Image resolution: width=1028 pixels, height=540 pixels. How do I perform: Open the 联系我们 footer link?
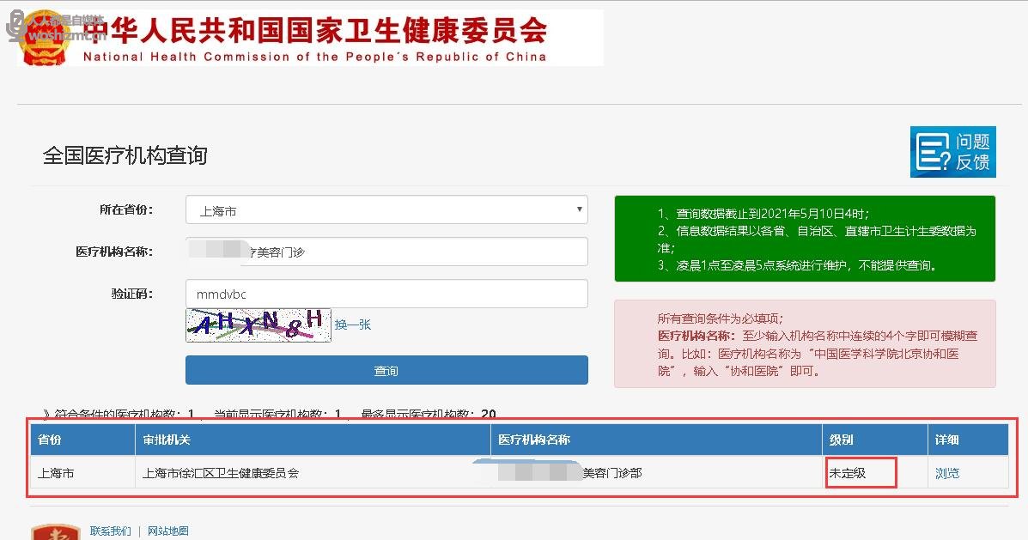click(x=111, y=531)
